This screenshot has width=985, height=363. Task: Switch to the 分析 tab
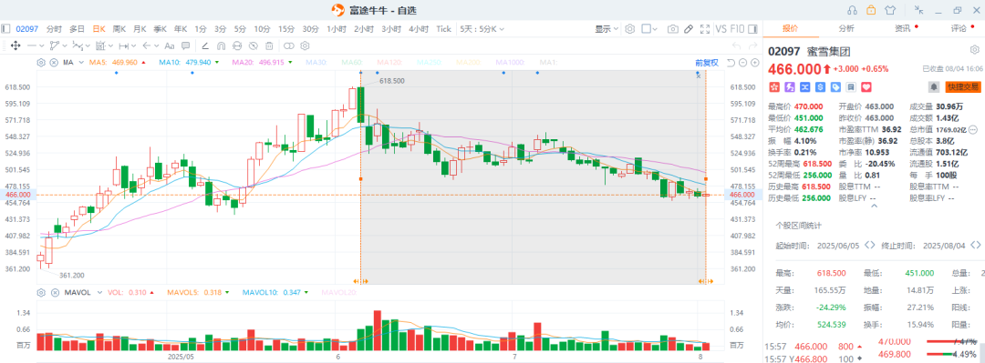pyautogui.click(x=846, y=28)
